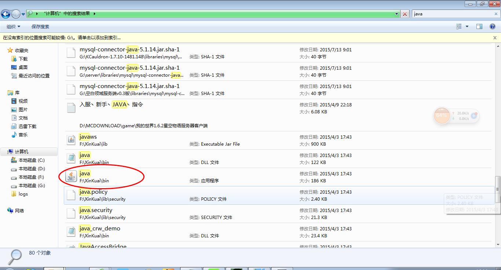Select java_crw_demo DLL file
The image size is (501, 270).
coord(278,232)
